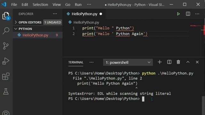Create a new terminal with plus icon
The image size is (205, 115).
[x=160, y=62]
